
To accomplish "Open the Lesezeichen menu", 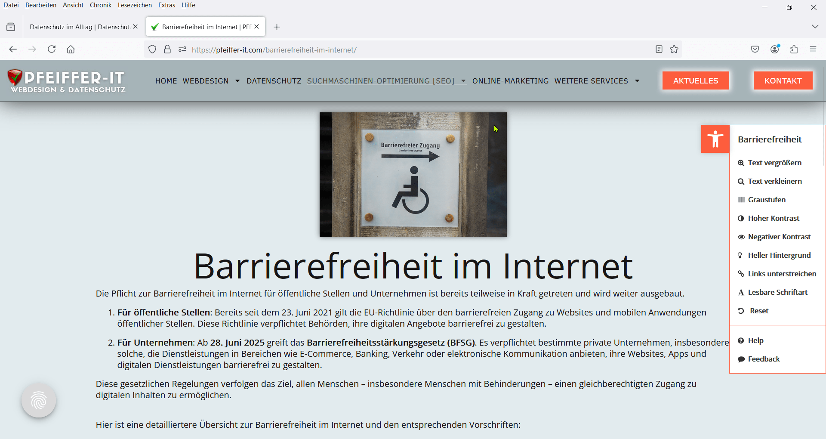I will pyautogui.click(x=135, y=5).
